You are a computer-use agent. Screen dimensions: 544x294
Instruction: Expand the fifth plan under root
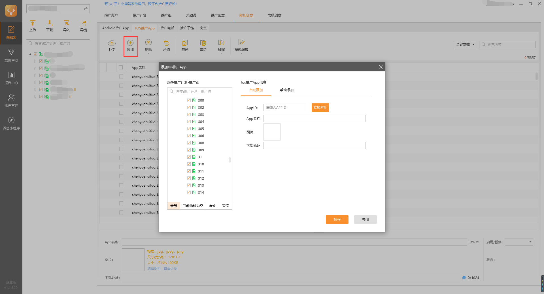pos(35,90)
